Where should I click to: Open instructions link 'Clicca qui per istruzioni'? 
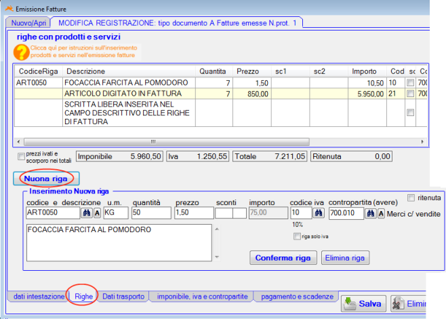point(83,52)
